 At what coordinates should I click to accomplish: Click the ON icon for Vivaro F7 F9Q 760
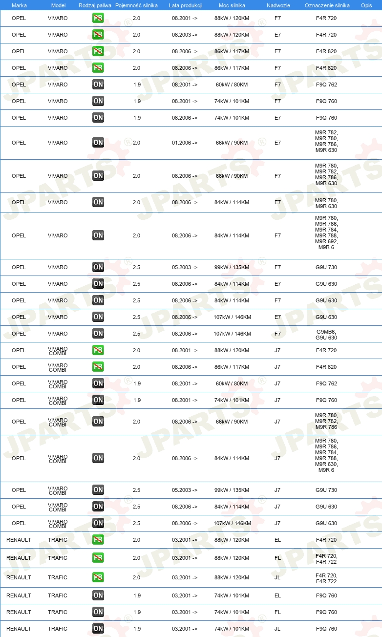coord(98,101)
